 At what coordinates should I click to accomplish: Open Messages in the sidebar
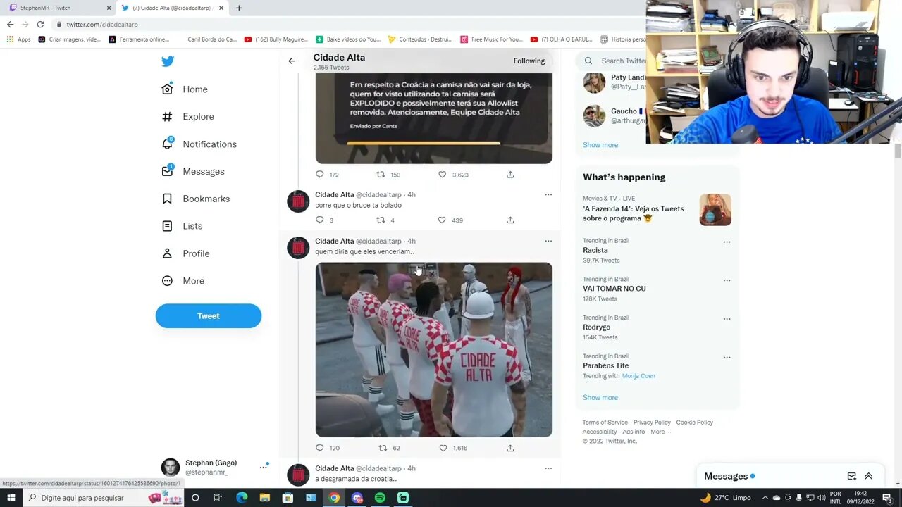(193, 172)
